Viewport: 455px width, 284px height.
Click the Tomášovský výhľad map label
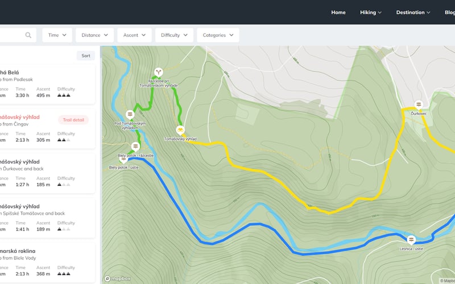click(180, 139)
